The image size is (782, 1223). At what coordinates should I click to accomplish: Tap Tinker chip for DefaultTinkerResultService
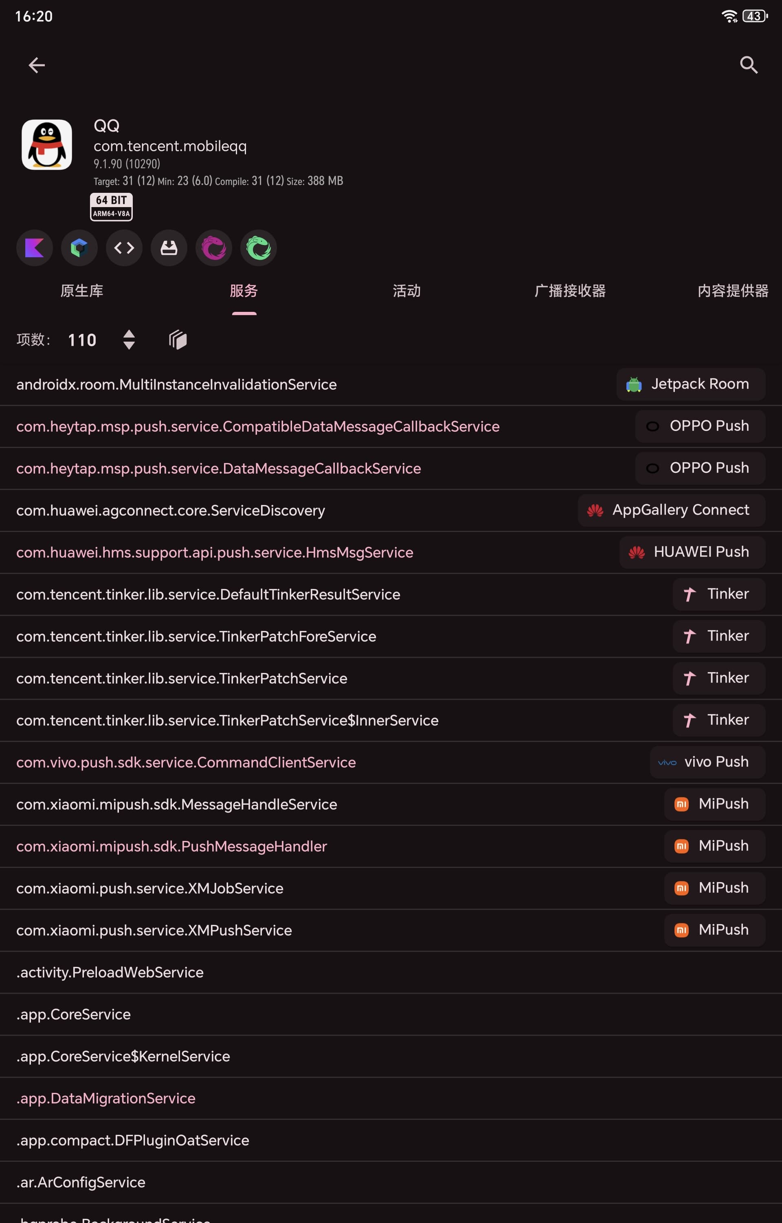tap(719, 594)
